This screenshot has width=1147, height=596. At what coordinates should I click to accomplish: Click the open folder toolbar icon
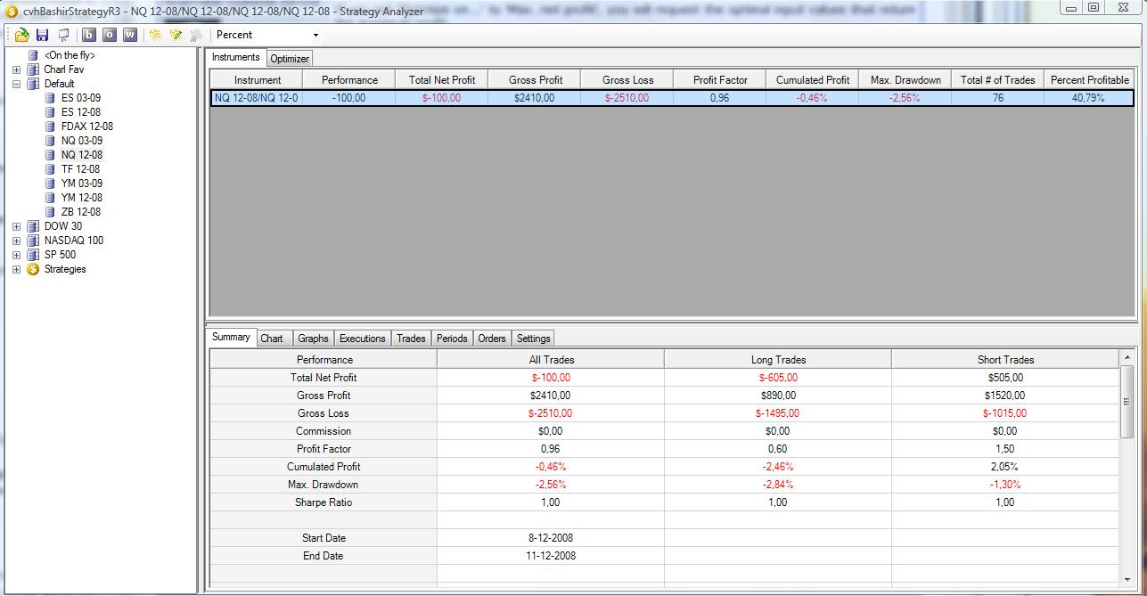point(22,35)
